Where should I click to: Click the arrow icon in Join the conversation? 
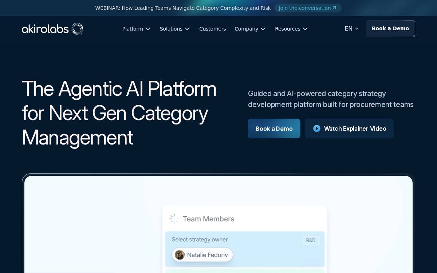click(334, 8)
